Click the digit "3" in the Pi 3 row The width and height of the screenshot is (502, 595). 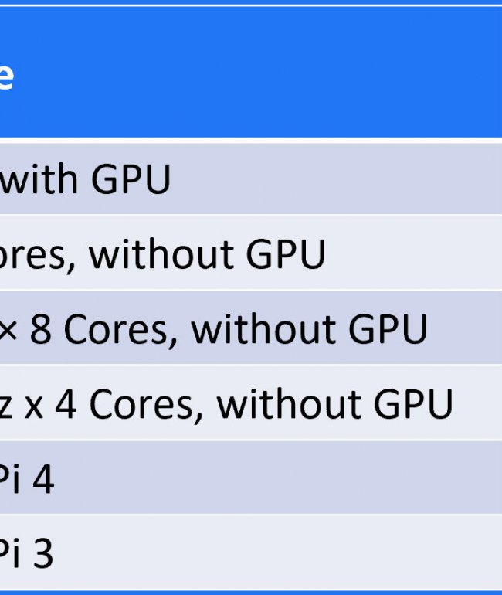tap(42, 553)
